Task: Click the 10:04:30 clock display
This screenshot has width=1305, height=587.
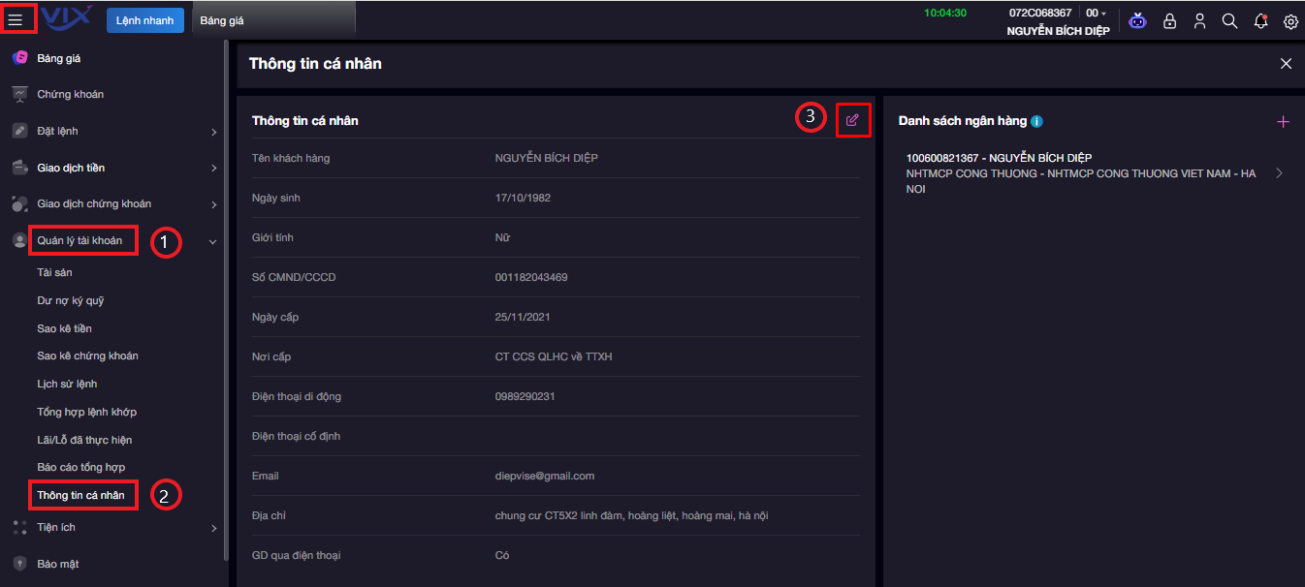Action: coord(945,13)
